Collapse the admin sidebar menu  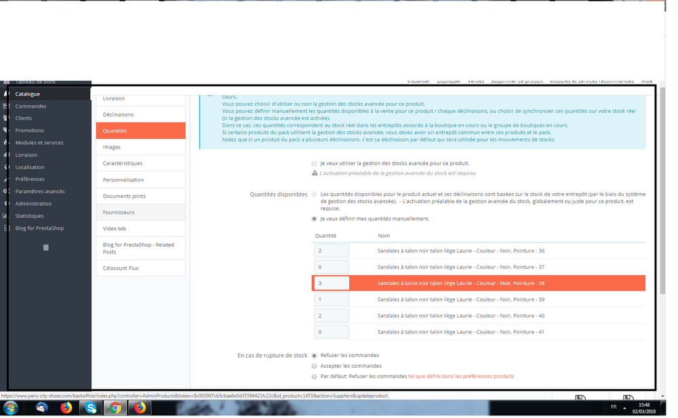(46, 248)
